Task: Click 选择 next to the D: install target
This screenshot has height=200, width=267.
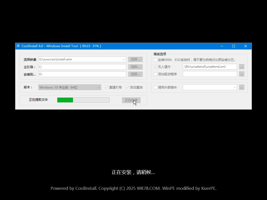Action: pos(135,74)
